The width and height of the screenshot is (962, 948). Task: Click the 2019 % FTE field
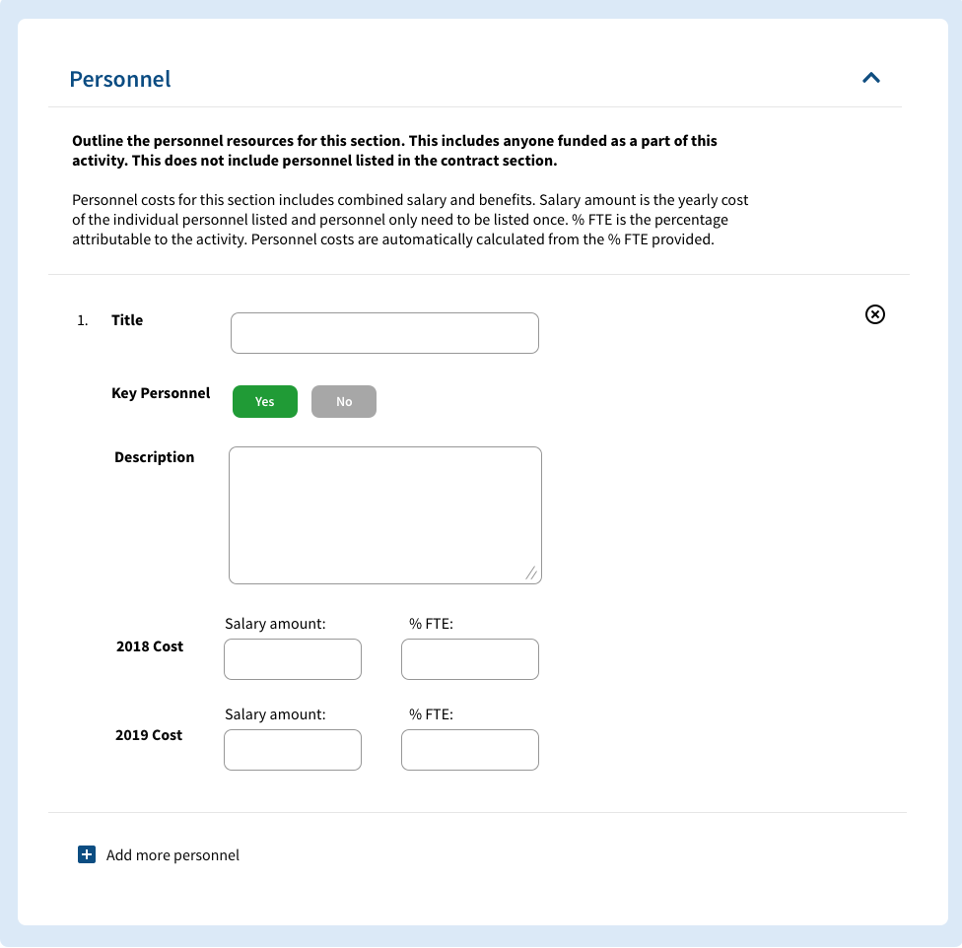point(469,749)
